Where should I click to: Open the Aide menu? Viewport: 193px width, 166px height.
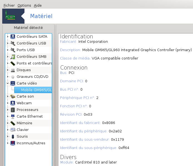[38, 5]
